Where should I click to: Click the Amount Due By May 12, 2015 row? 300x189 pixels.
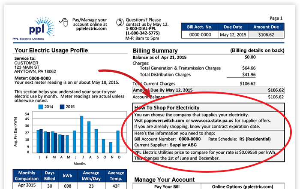(x=209, y=90)
